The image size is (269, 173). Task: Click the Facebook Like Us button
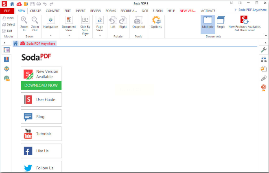(41, 151)
